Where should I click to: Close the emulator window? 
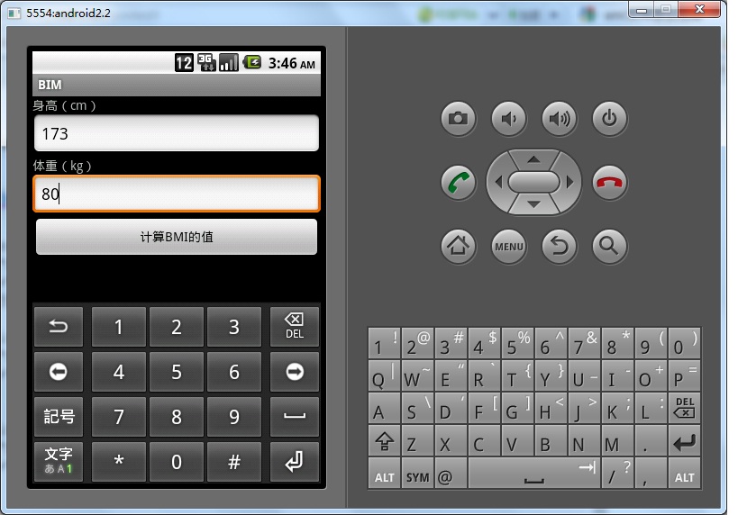tap(699, 9)
